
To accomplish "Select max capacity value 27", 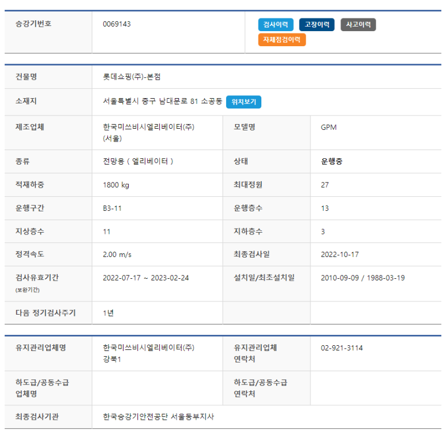I will pyautogui.click(x=325, y=185).
